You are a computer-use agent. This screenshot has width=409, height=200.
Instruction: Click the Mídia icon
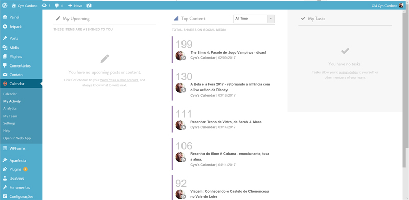pos(5,48)
